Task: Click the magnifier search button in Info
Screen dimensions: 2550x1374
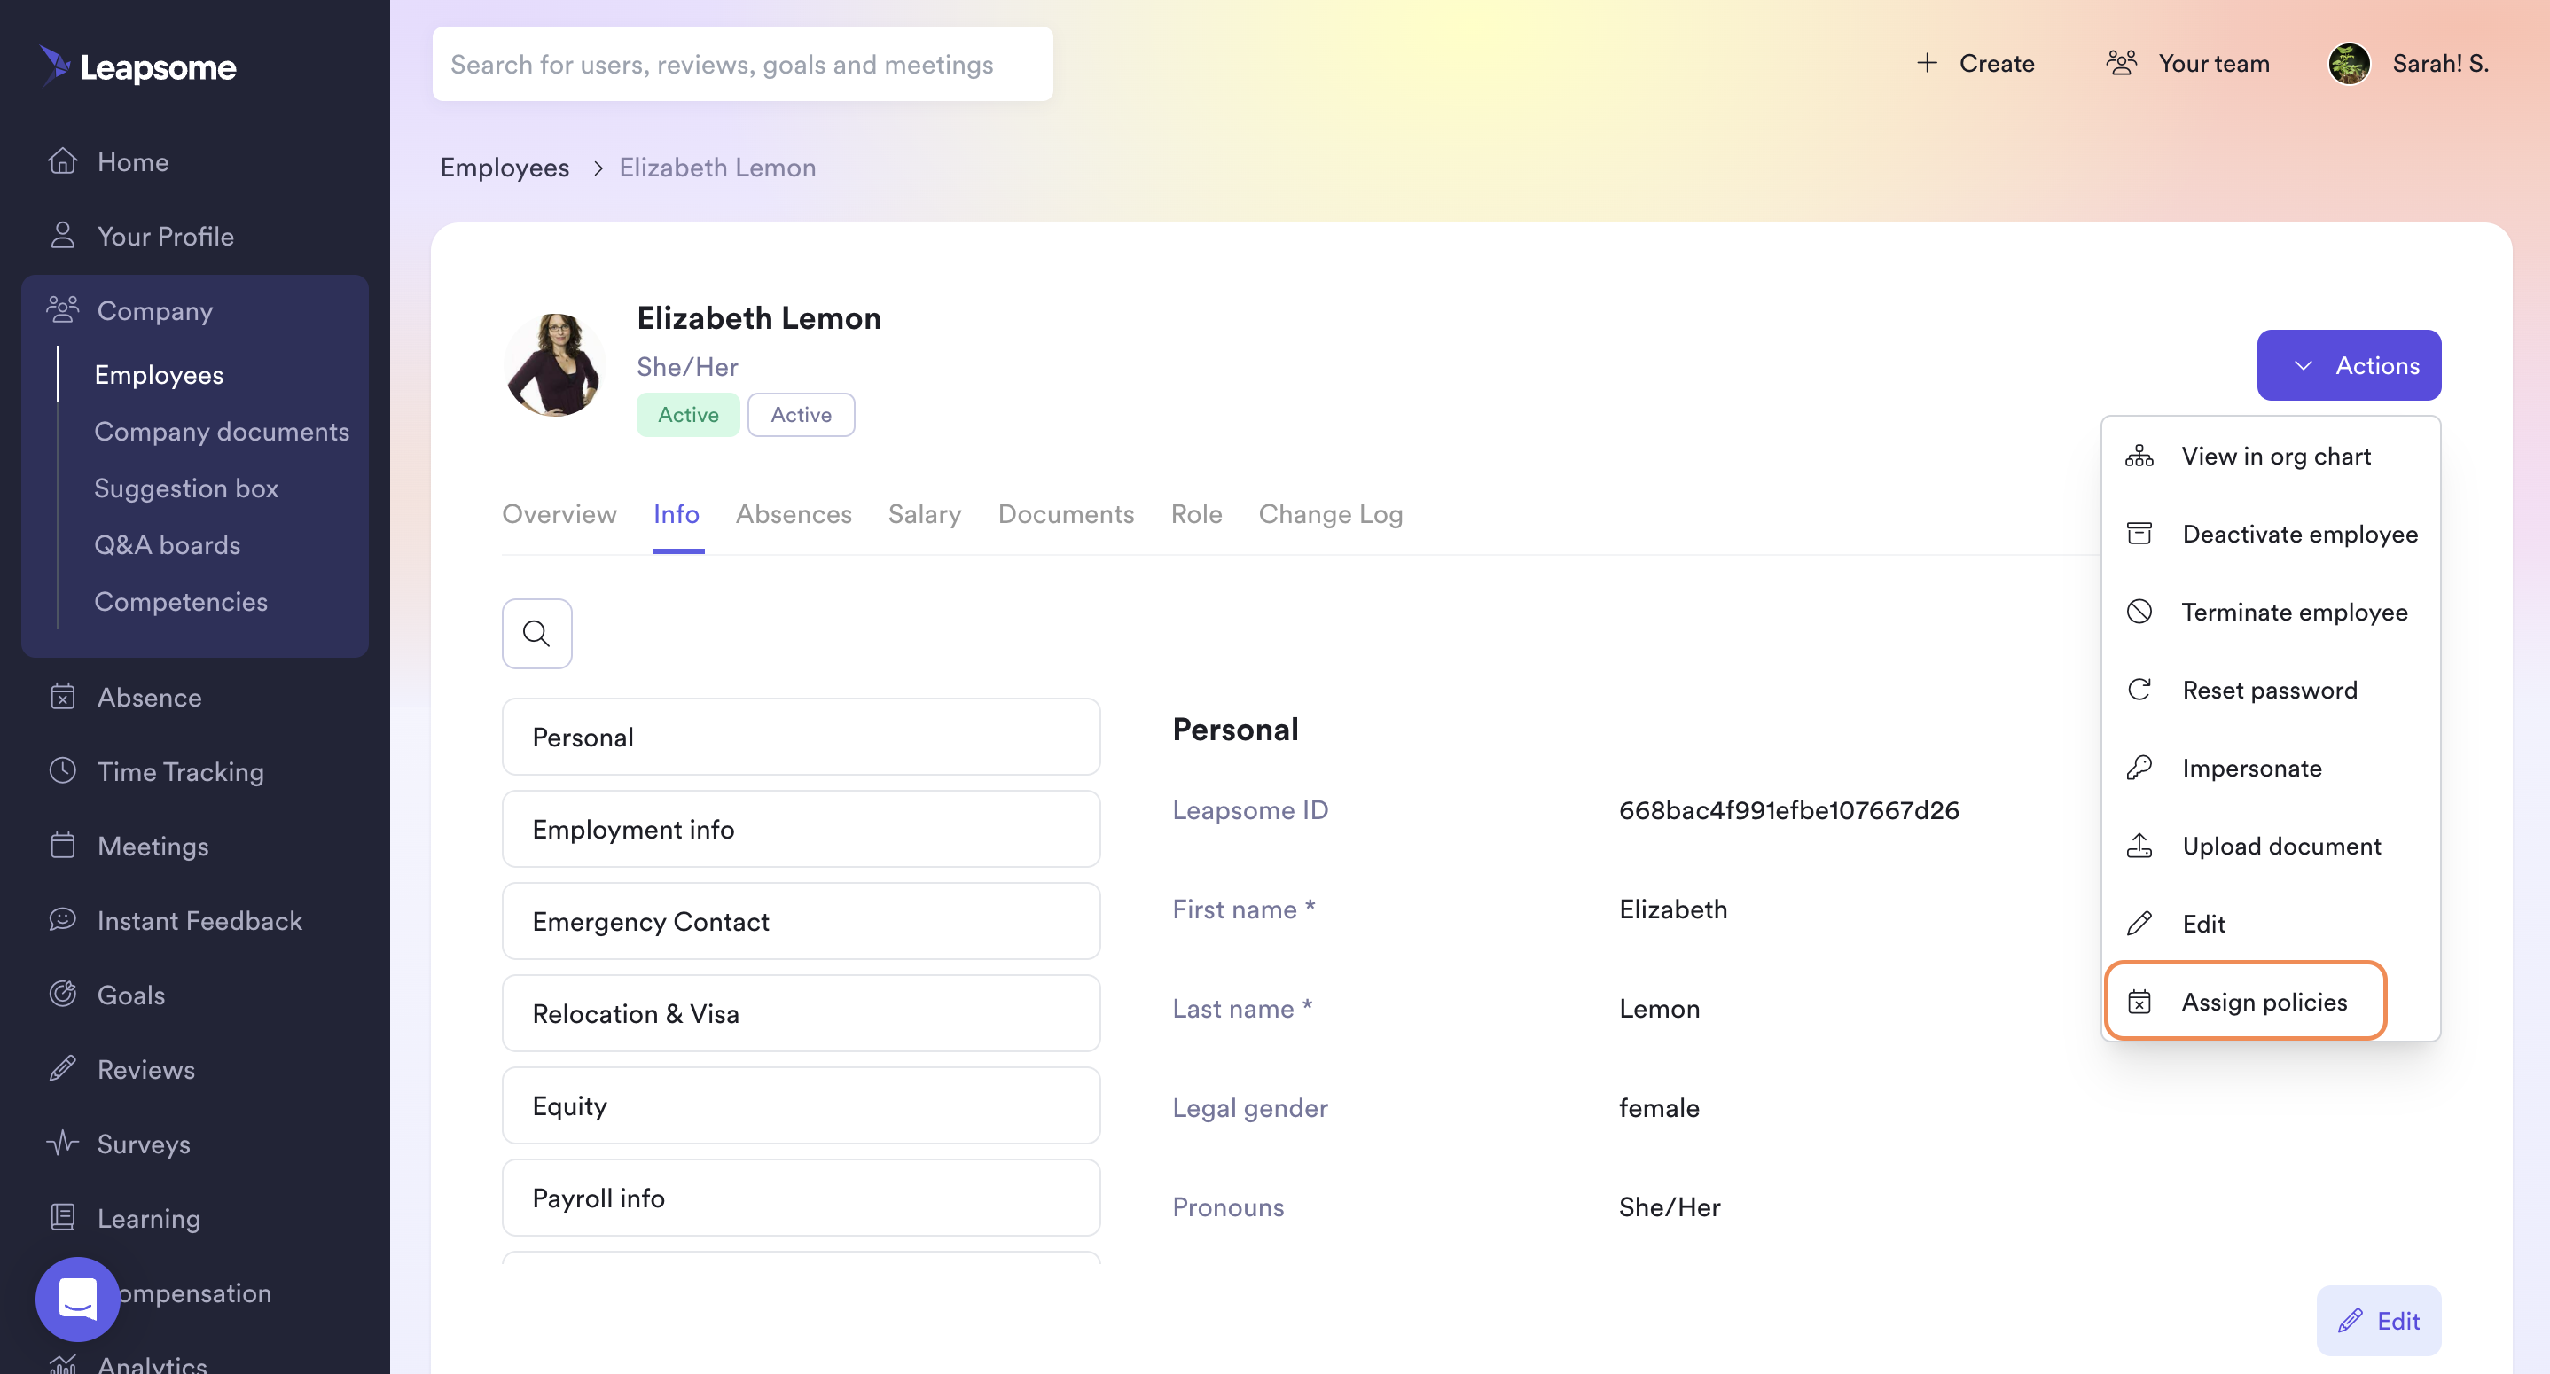Action: point(536,634)
